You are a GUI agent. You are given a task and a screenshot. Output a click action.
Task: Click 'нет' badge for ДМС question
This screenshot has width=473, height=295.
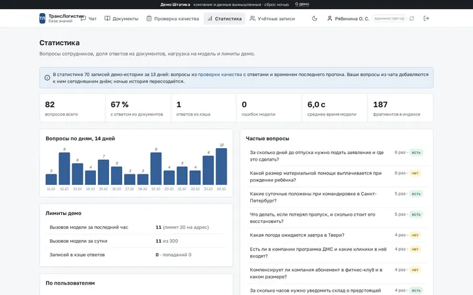(x=415, y=249)
